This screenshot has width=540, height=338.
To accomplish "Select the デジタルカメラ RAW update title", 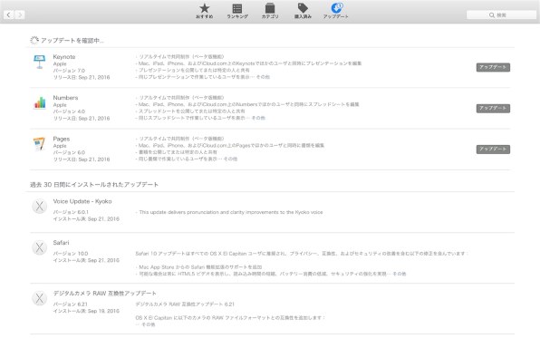I will click(x=105, y=294).
